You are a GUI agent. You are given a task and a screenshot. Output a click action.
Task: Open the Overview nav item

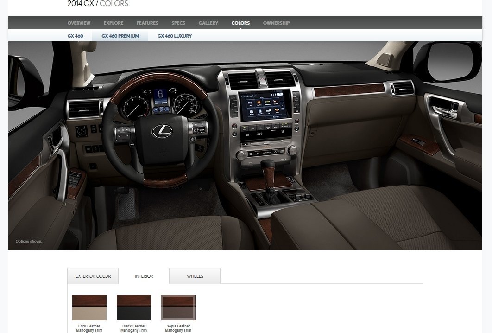[79, 23]
